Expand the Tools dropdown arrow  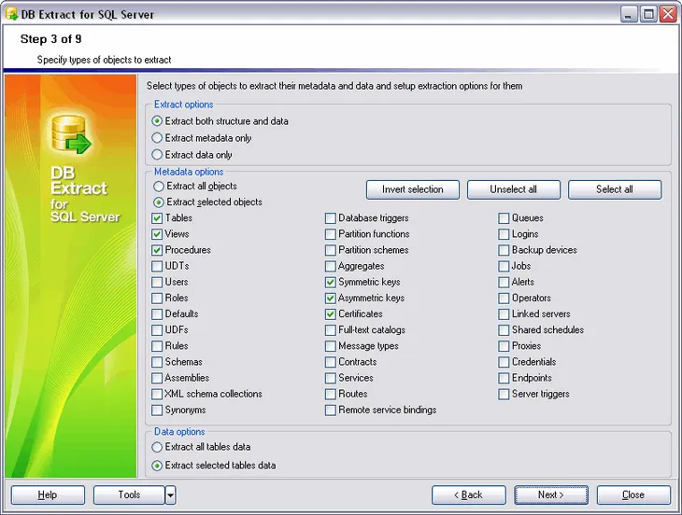coord(170,495)
